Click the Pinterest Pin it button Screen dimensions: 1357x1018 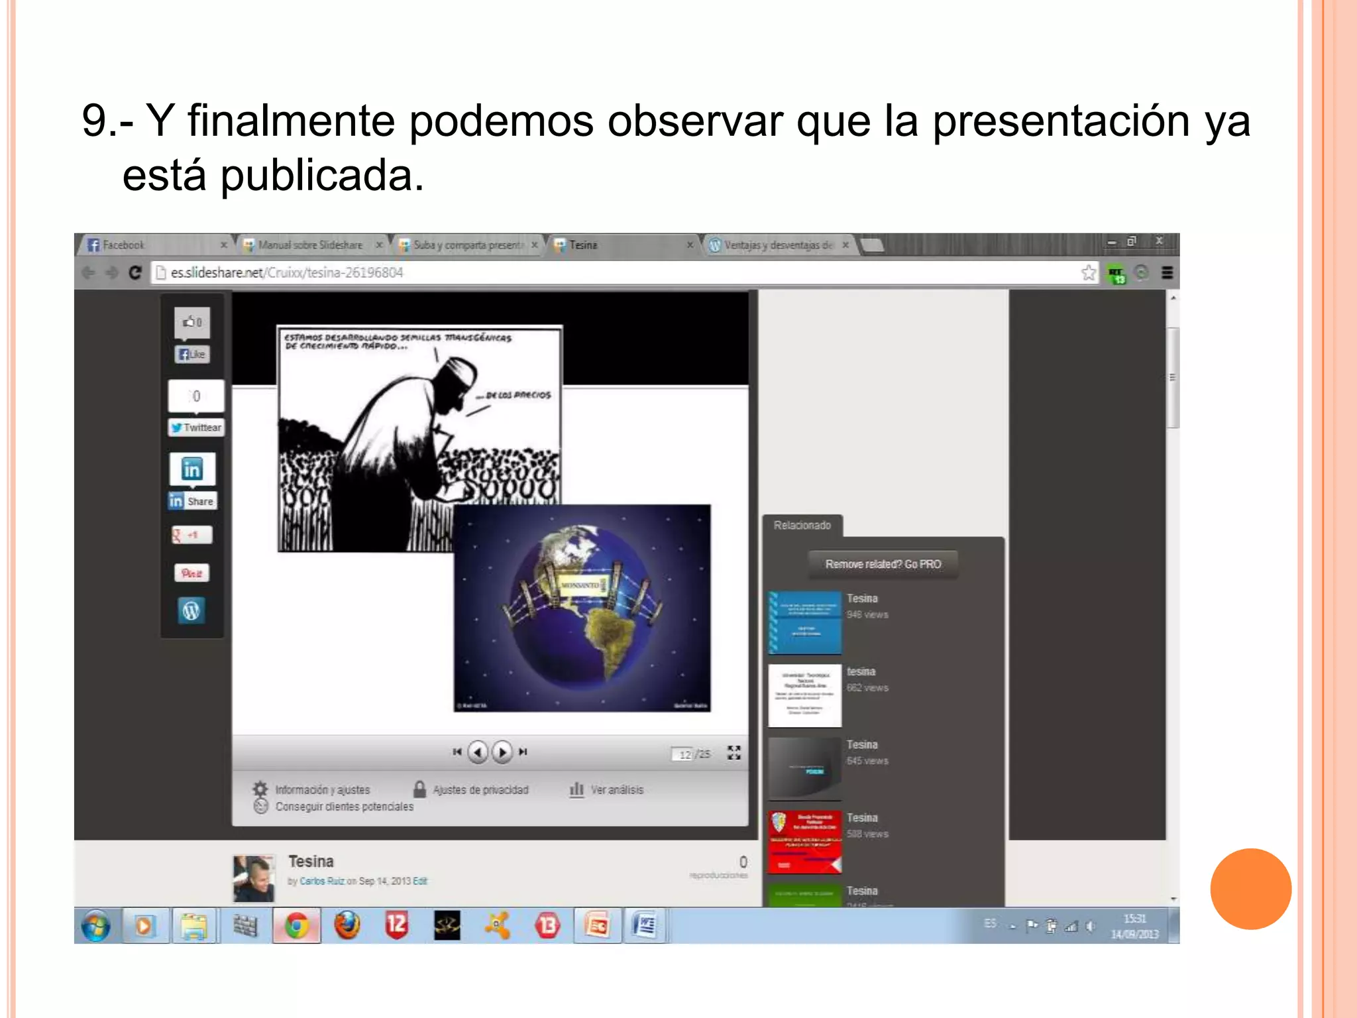[192, 573]
